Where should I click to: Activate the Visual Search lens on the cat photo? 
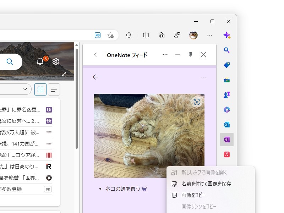coord(196,101)
